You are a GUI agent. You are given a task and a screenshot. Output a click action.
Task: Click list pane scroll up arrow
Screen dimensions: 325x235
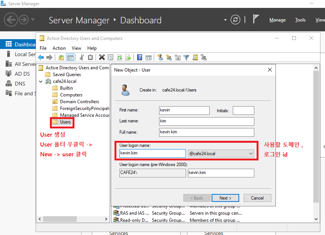[316, 68]
